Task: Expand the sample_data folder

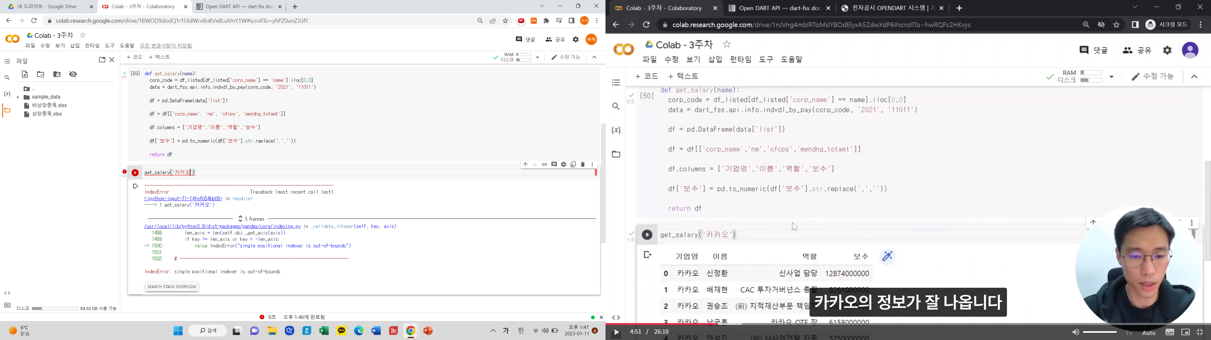Action: [x=18, y=97]
